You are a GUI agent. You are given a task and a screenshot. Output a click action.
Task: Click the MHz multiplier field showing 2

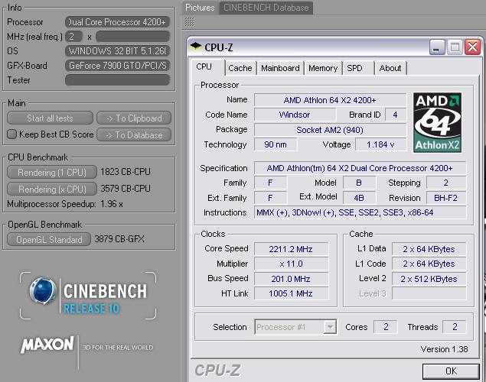(73, 37)
